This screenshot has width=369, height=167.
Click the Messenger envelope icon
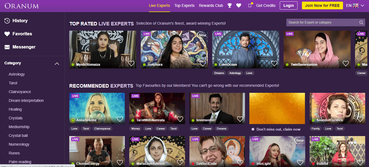7,47
